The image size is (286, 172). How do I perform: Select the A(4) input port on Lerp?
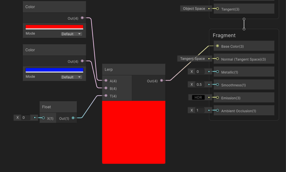click(x=106, y=81)
